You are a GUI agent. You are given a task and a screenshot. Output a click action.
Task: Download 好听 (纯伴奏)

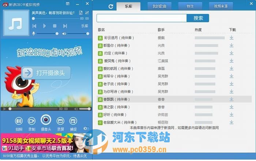(x=231, y=115)
